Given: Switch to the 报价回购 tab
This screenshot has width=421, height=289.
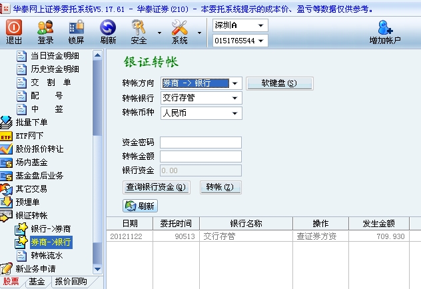Looking at the screenshot, I should pos(71,282).
